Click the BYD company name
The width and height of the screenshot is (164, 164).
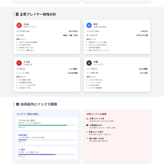(96, 24)
